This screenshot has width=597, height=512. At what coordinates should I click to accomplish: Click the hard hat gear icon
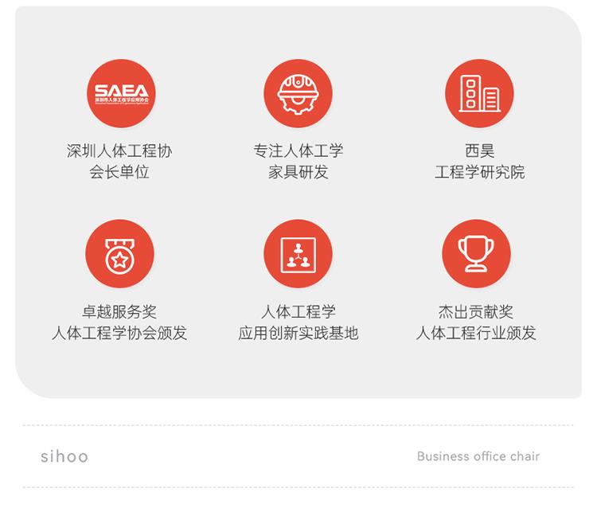click(x=298, y=93)
